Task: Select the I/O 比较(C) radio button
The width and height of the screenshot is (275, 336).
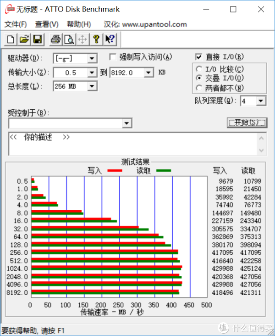Action: (x=199, y=69)
